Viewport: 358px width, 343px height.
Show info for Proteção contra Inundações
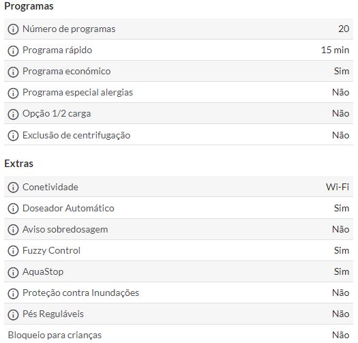(13, 293)
